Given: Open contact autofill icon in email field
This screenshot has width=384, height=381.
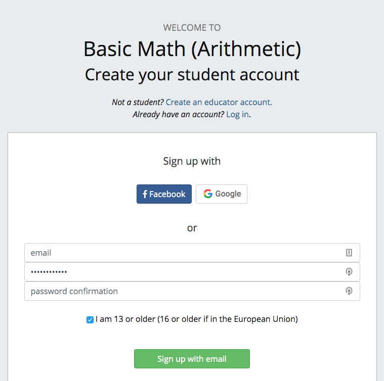Looking at the screenshot, I should pyautogui.click(x=349, y=253).
